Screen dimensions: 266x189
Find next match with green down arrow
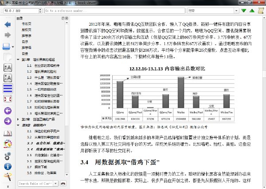(x=244, y=11)
